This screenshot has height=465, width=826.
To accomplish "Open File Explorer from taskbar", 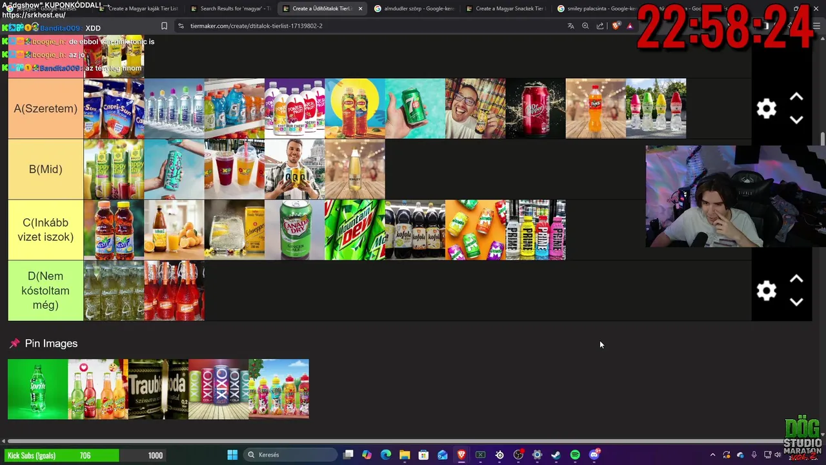I will (405, 455).
